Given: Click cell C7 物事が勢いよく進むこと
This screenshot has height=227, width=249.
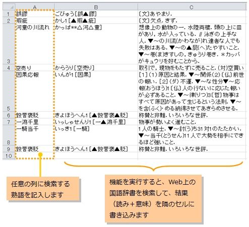Looking at the screenshot, I should coord(192,122).
